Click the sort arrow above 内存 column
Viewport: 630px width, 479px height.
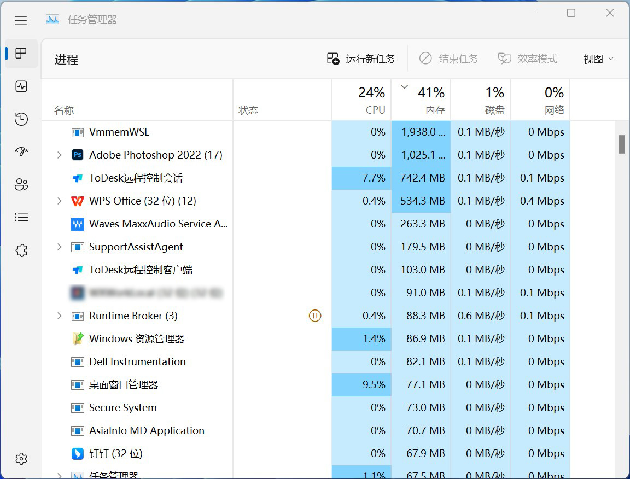coord(405,87)
